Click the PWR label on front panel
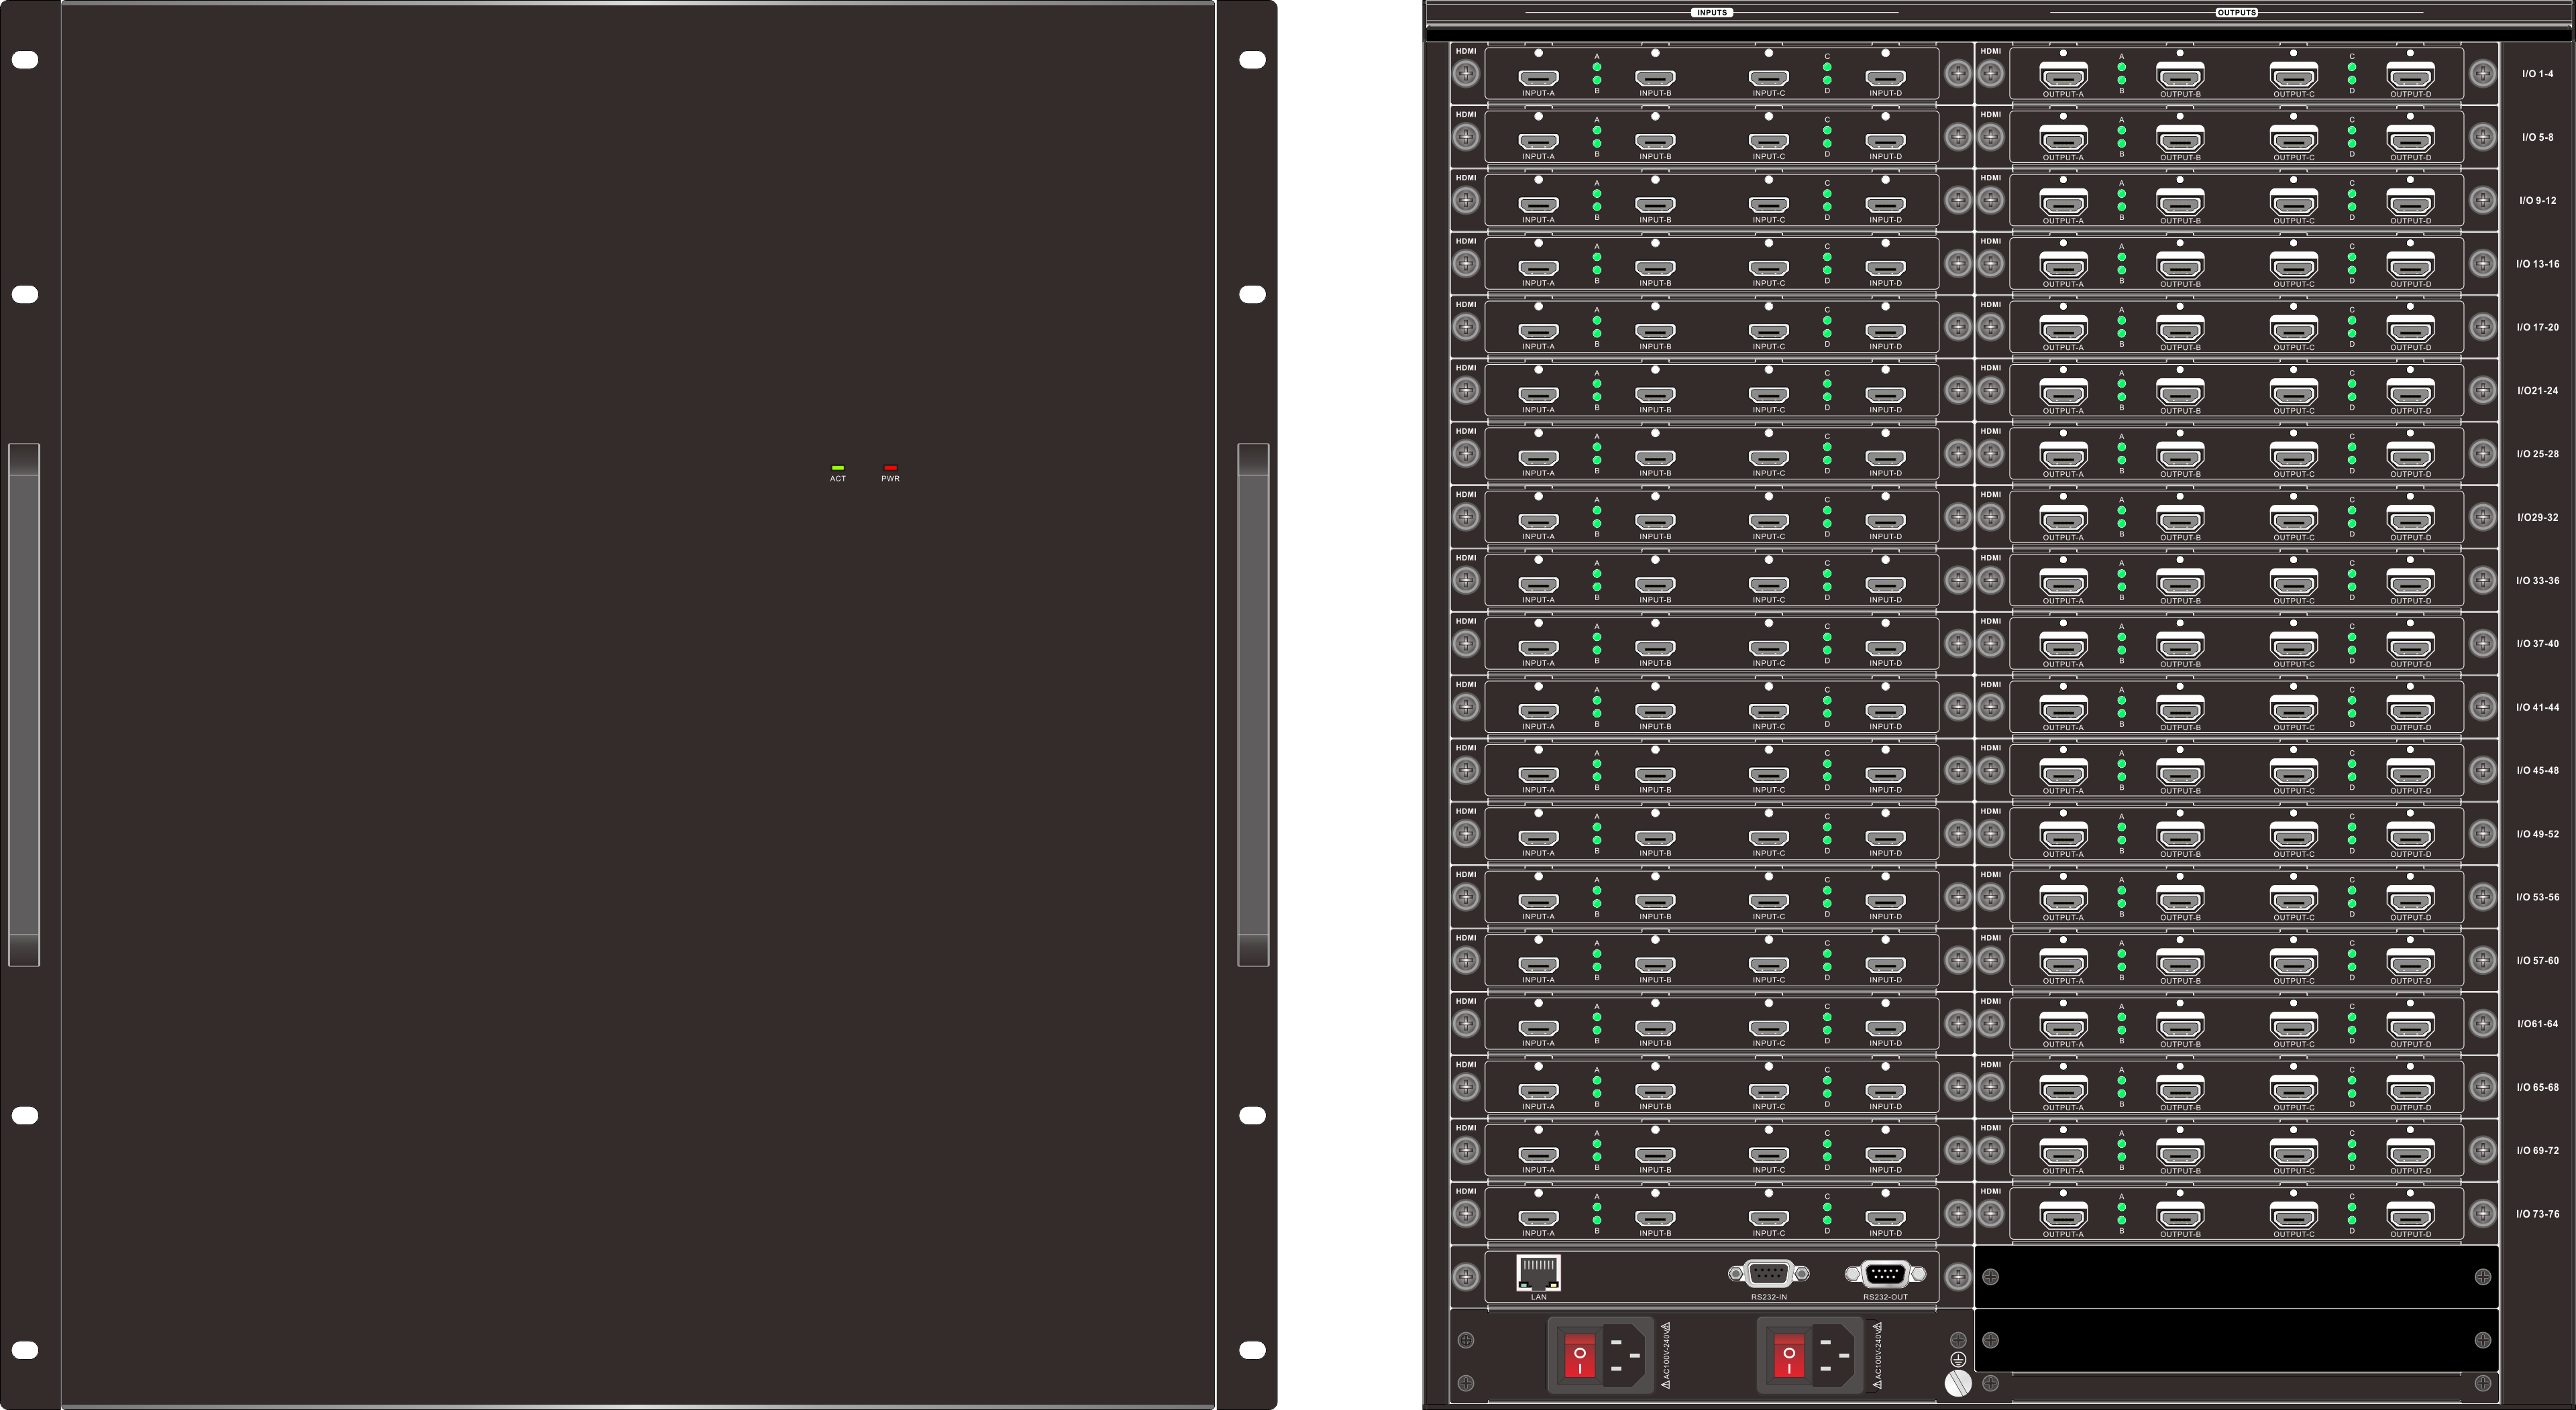 tap(890, 479)
